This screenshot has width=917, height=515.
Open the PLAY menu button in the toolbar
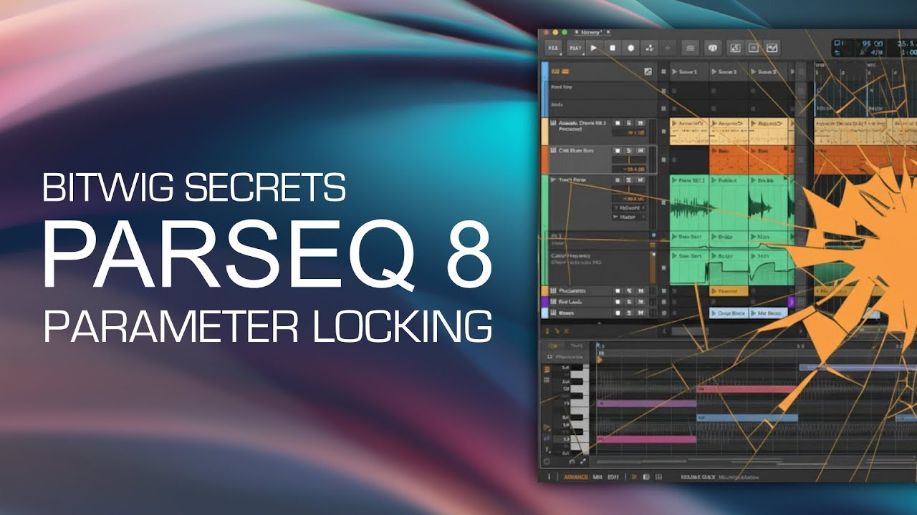coord(575,48)
